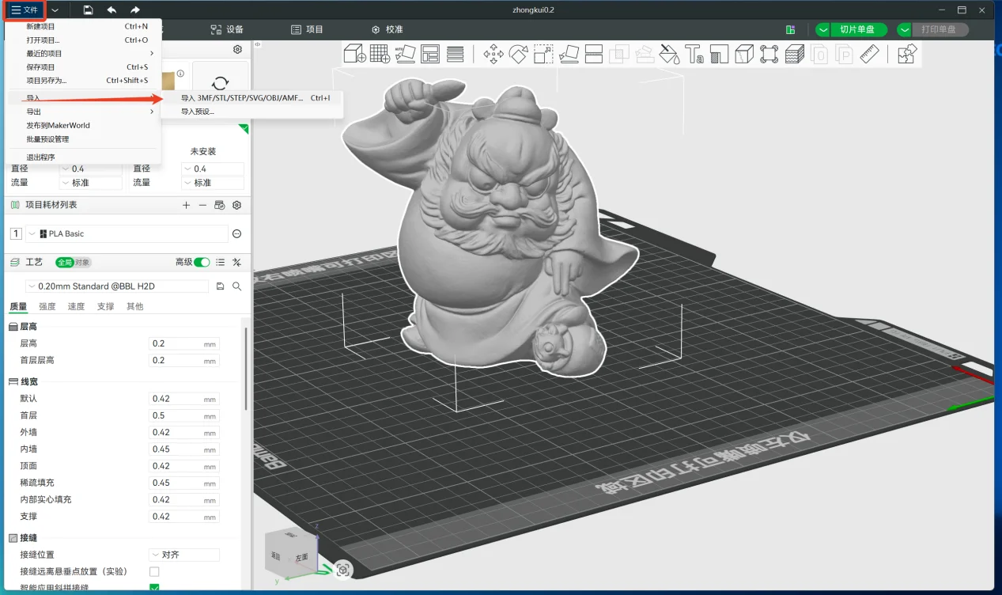
Task: Open the 0.20mm Standard @BBL H2D preset dropdown
Action: [119, 286]
